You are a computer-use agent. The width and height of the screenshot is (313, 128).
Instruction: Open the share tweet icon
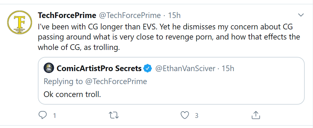(x=255, y=115)
